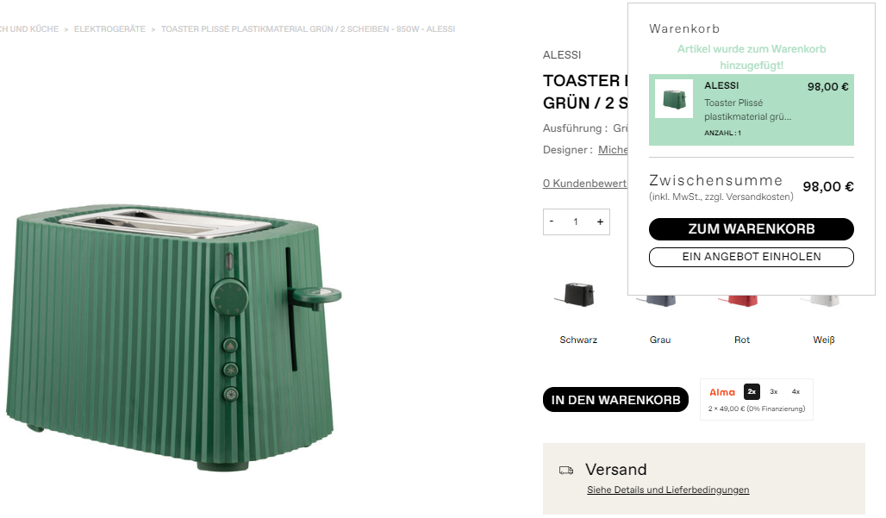Viewport: 886px width, 518px height.
Task: Click the Alma logo
Action: pos(722,392)
